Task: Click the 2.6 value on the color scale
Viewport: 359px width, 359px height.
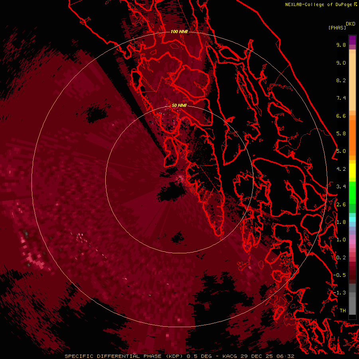Action: tap(341, 205)
